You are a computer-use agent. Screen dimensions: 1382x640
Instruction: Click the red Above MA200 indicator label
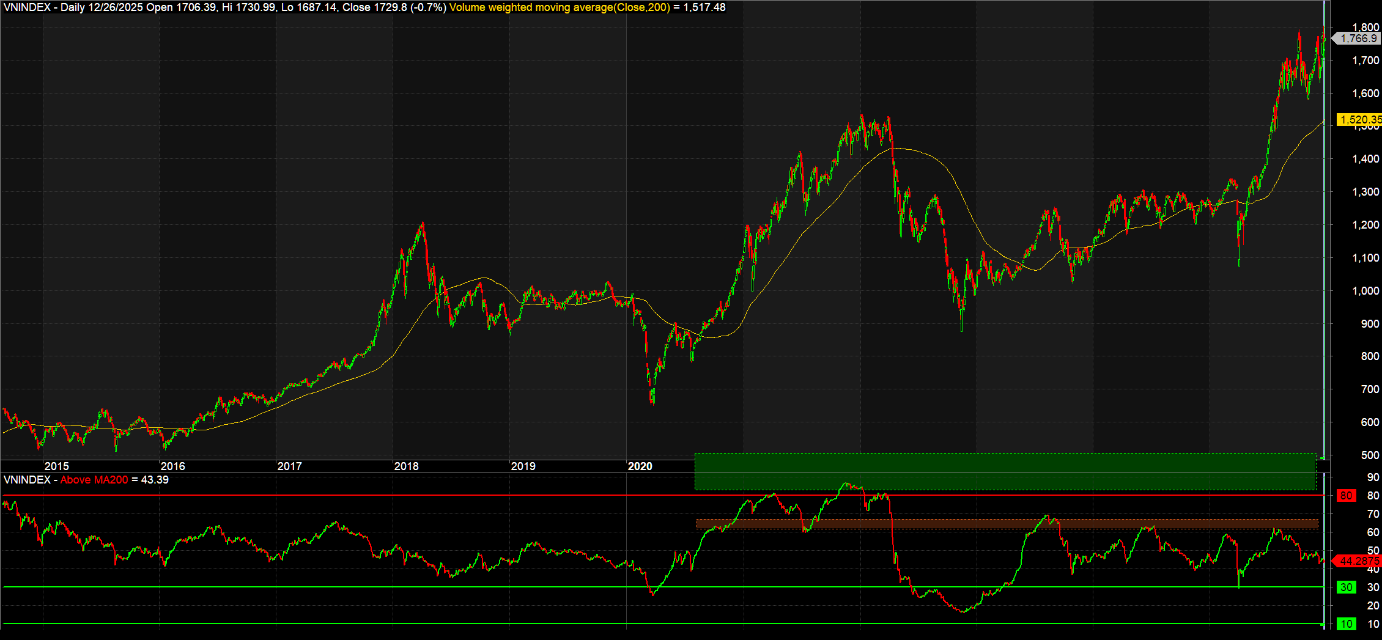pos(94,480)
